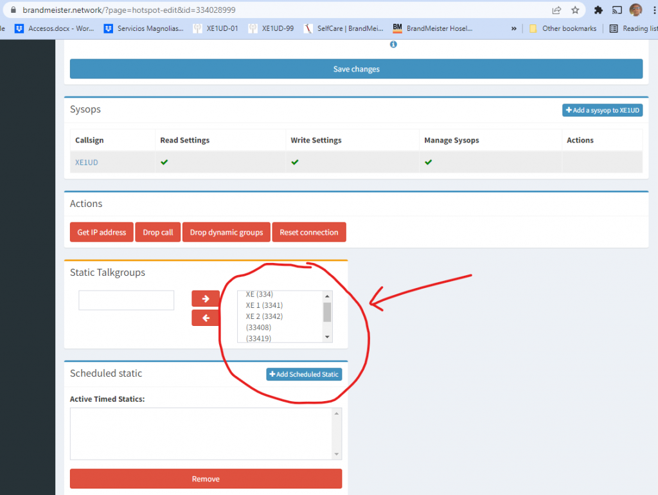
Task: Click the Save changes button
Action: coord(356,69)
